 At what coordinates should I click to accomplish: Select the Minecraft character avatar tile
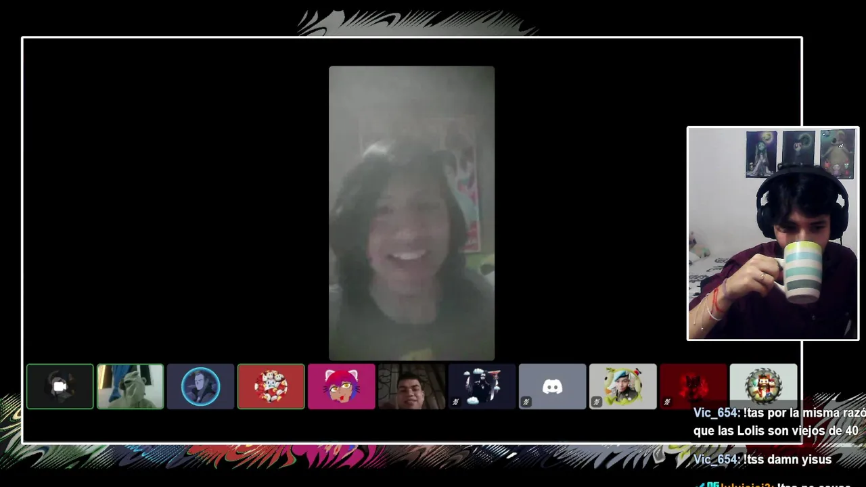pos(764,386)
